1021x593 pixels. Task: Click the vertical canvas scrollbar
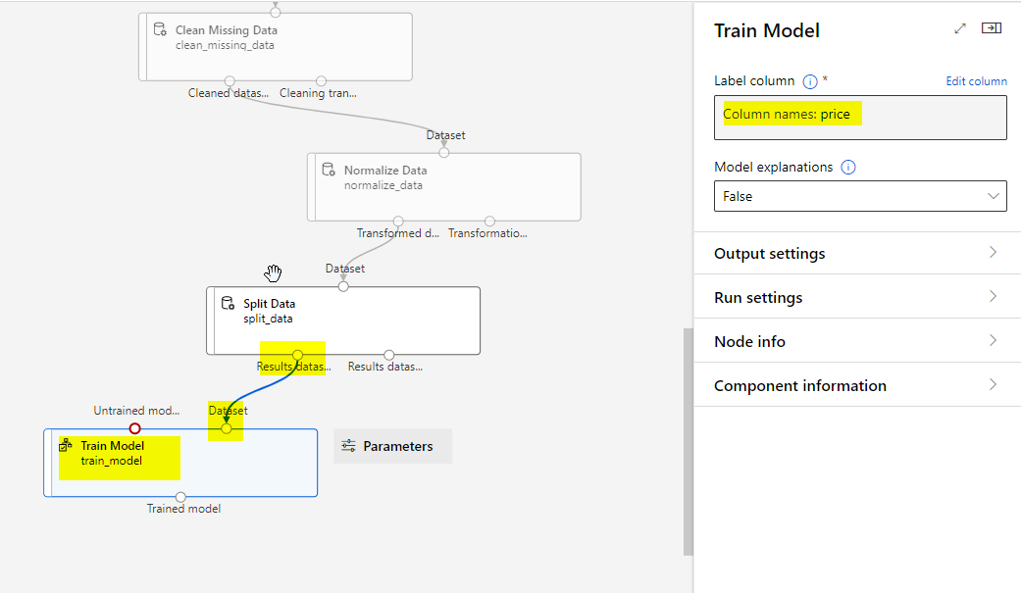[x=688, y=441]
